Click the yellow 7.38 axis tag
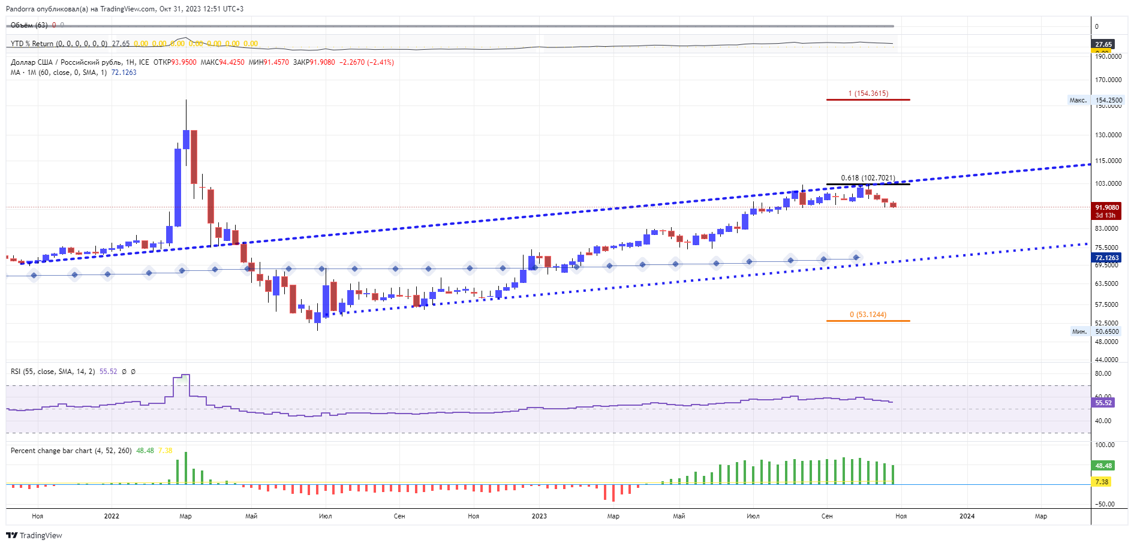This screenshot has width=1134, height=546. pos(1102,482)
